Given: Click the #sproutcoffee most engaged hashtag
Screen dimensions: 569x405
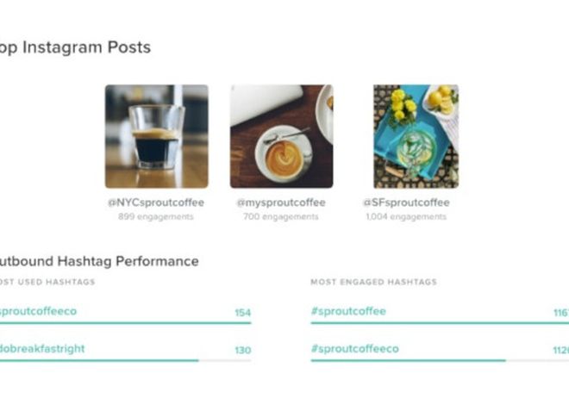Looking at the screenshot, I should pyautogui.click(x=348, y=311).
